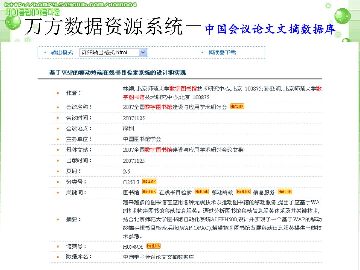Click database name 中国学术会议论文文摘数据库

(x=159, y=257)
